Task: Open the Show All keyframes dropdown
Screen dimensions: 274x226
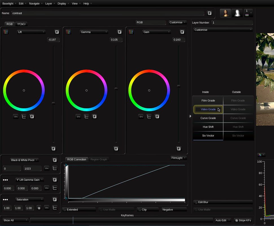Action: coord(16,220)
